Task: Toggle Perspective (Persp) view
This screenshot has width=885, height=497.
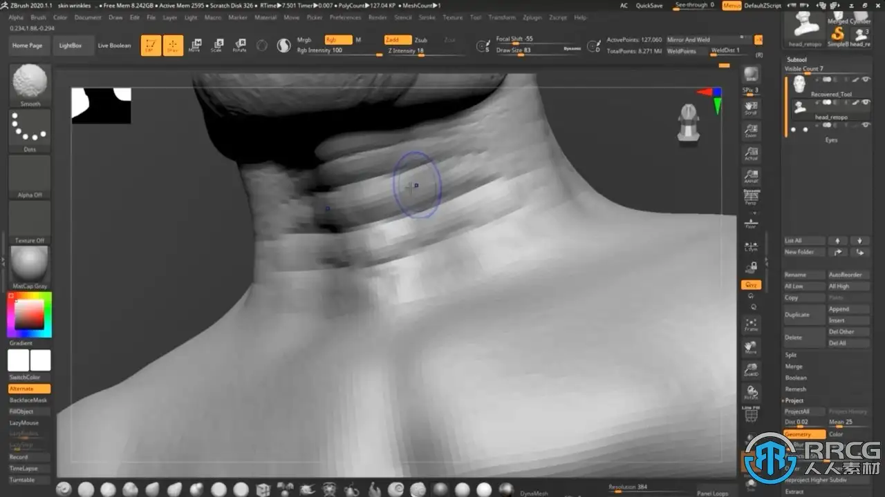Action: pos(751,198)
